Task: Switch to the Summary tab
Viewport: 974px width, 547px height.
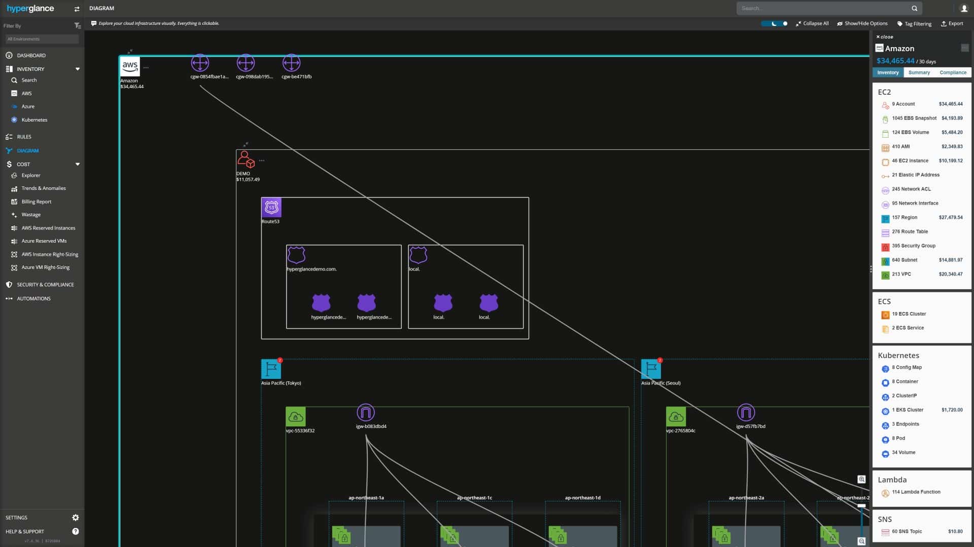Action: click(919, 72)
